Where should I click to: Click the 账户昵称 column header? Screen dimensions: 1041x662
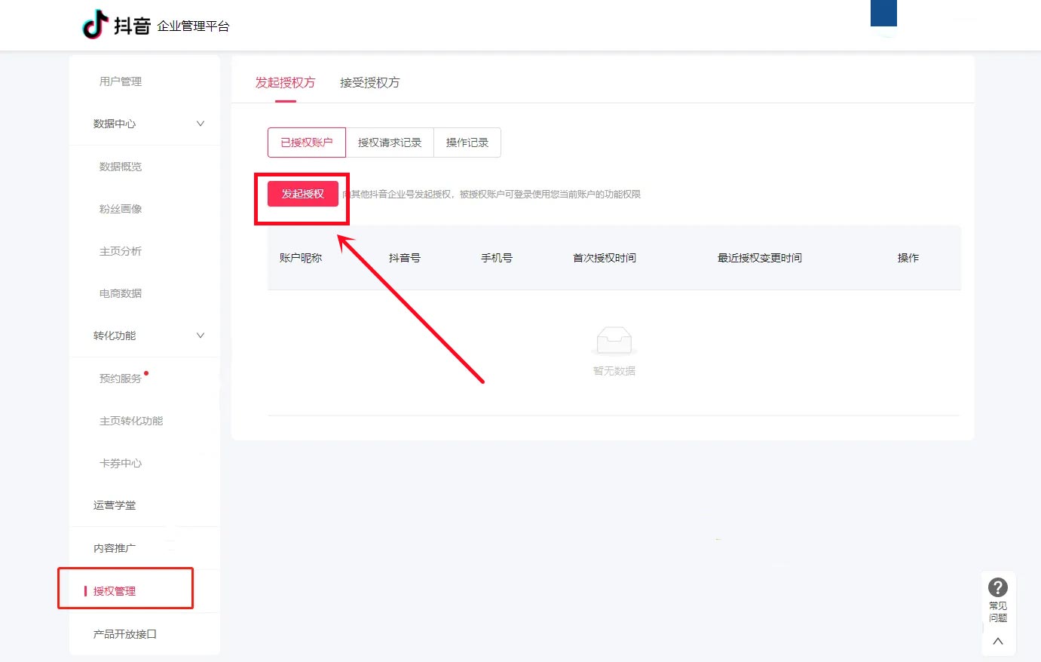(x=301, y=258)
